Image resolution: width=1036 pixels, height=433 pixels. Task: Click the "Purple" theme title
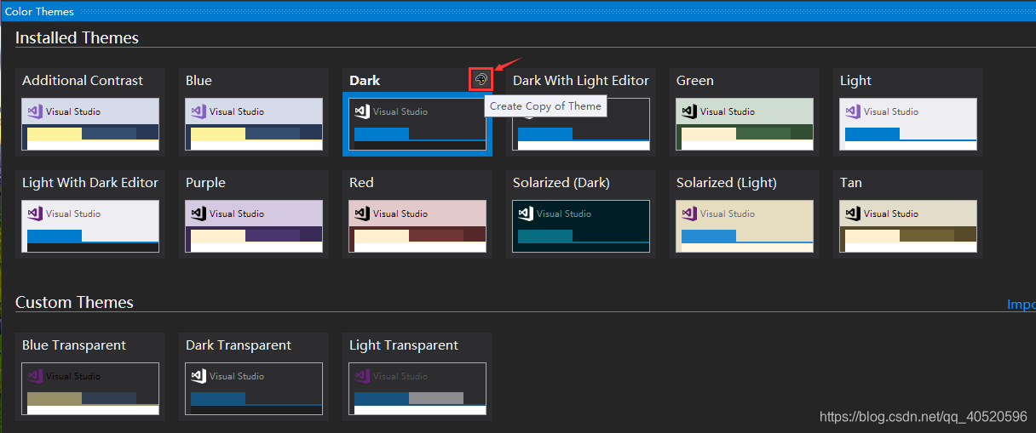[205, 183]
